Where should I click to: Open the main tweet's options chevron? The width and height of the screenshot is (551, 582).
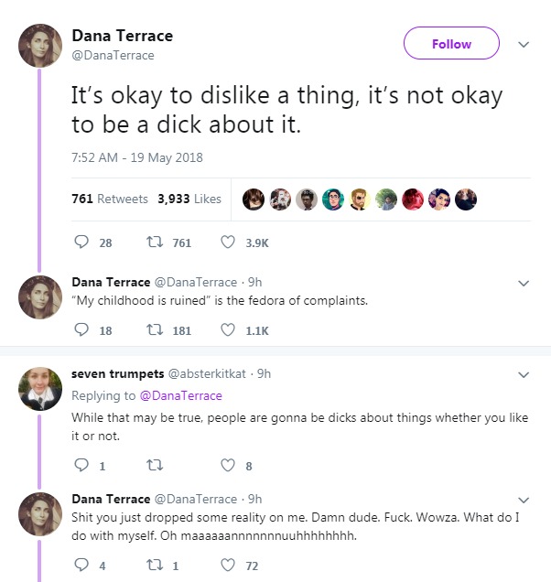click(524, 43)
